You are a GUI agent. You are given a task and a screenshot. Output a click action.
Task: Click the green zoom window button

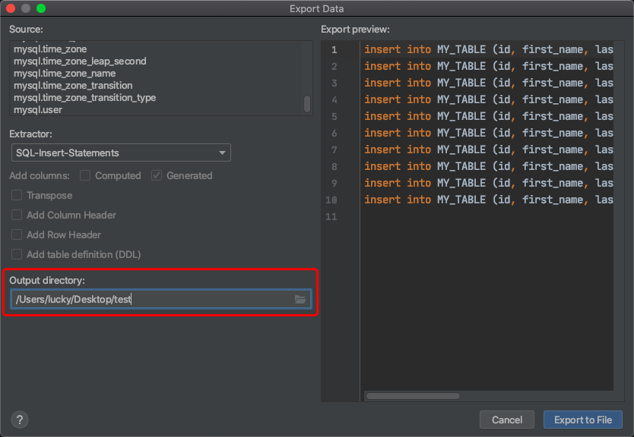tap(41, 8)
